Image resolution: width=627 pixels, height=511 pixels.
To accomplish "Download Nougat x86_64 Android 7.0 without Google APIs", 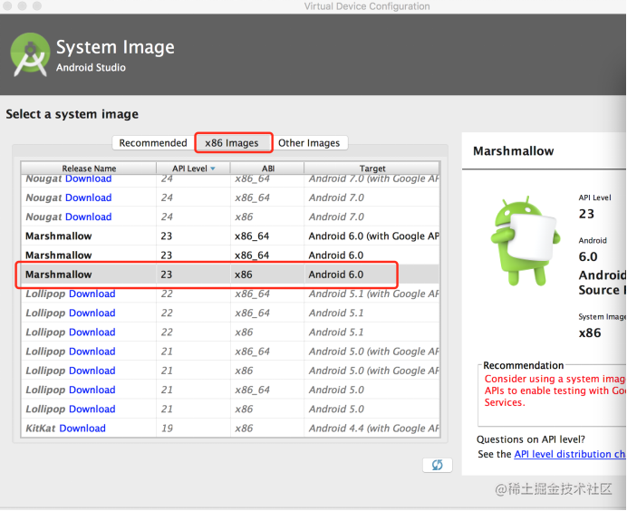I will (x=89, y=198).
